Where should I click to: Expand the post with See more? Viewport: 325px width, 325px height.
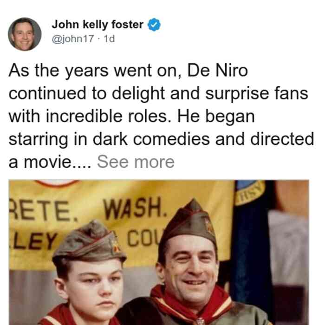tap(136, 162)
